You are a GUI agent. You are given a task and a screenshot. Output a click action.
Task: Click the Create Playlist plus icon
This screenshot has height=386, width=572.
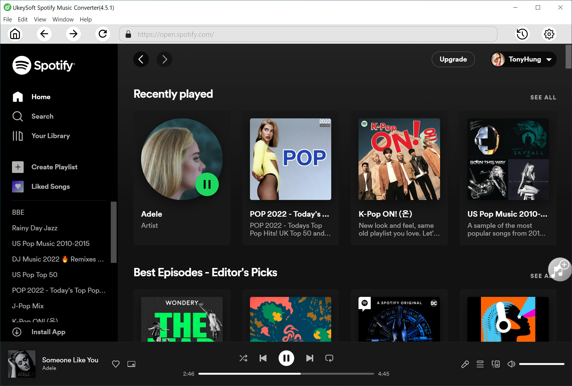[18, 167]
